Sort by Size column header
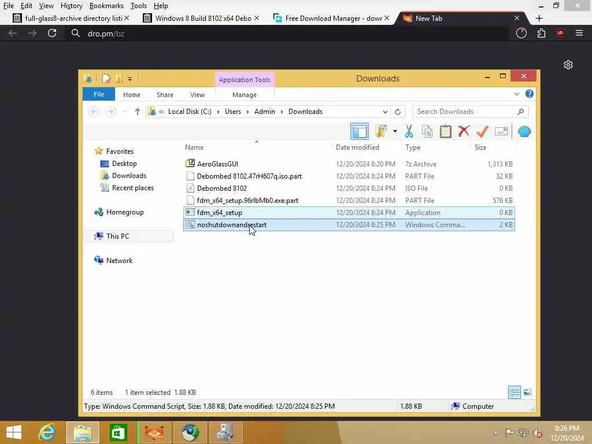Viewport: 592px width, 444px height. pyautogui.click(x=480, y=147)
